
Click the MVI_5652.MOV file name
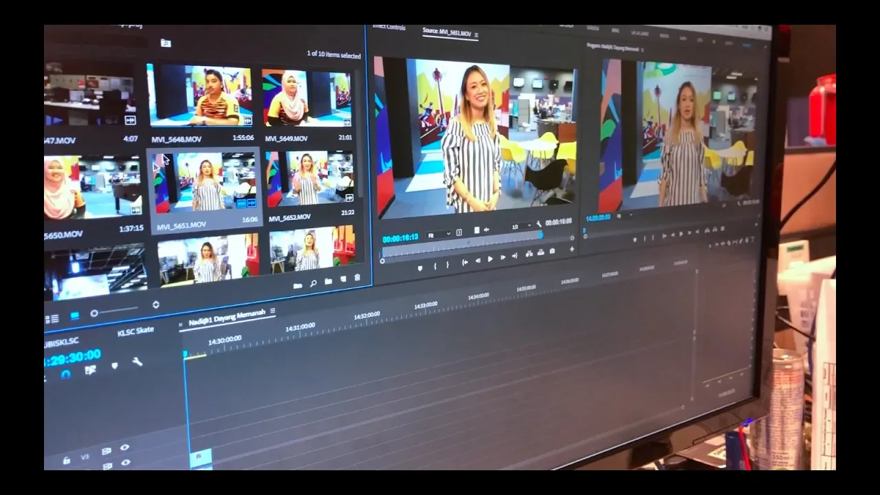pyautogui.click(x=289, y=218)
